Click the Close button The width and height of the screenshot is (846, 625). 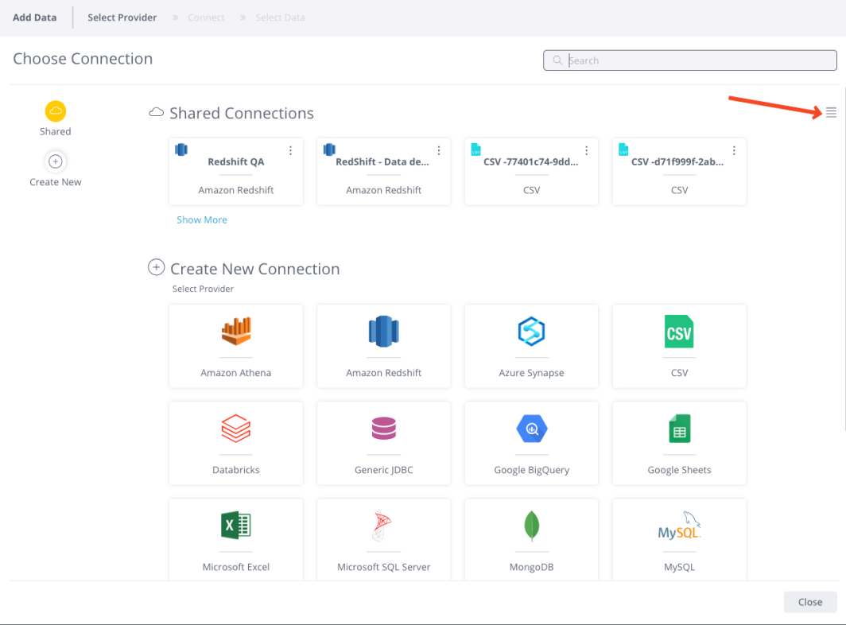point(810,602)
